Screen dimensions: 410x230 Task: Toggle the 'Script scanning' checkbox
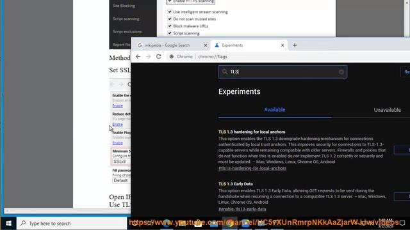[x=169, y=33]
